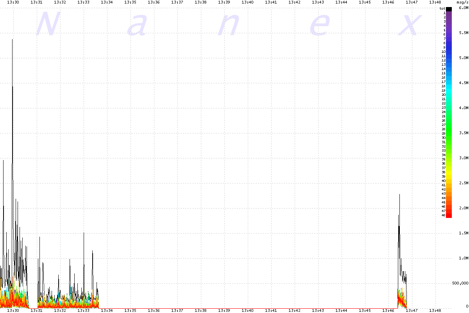Click the 4.5M y-axis value
The image size is (469, 313).
pyautogui.click(x=464, y=83)
